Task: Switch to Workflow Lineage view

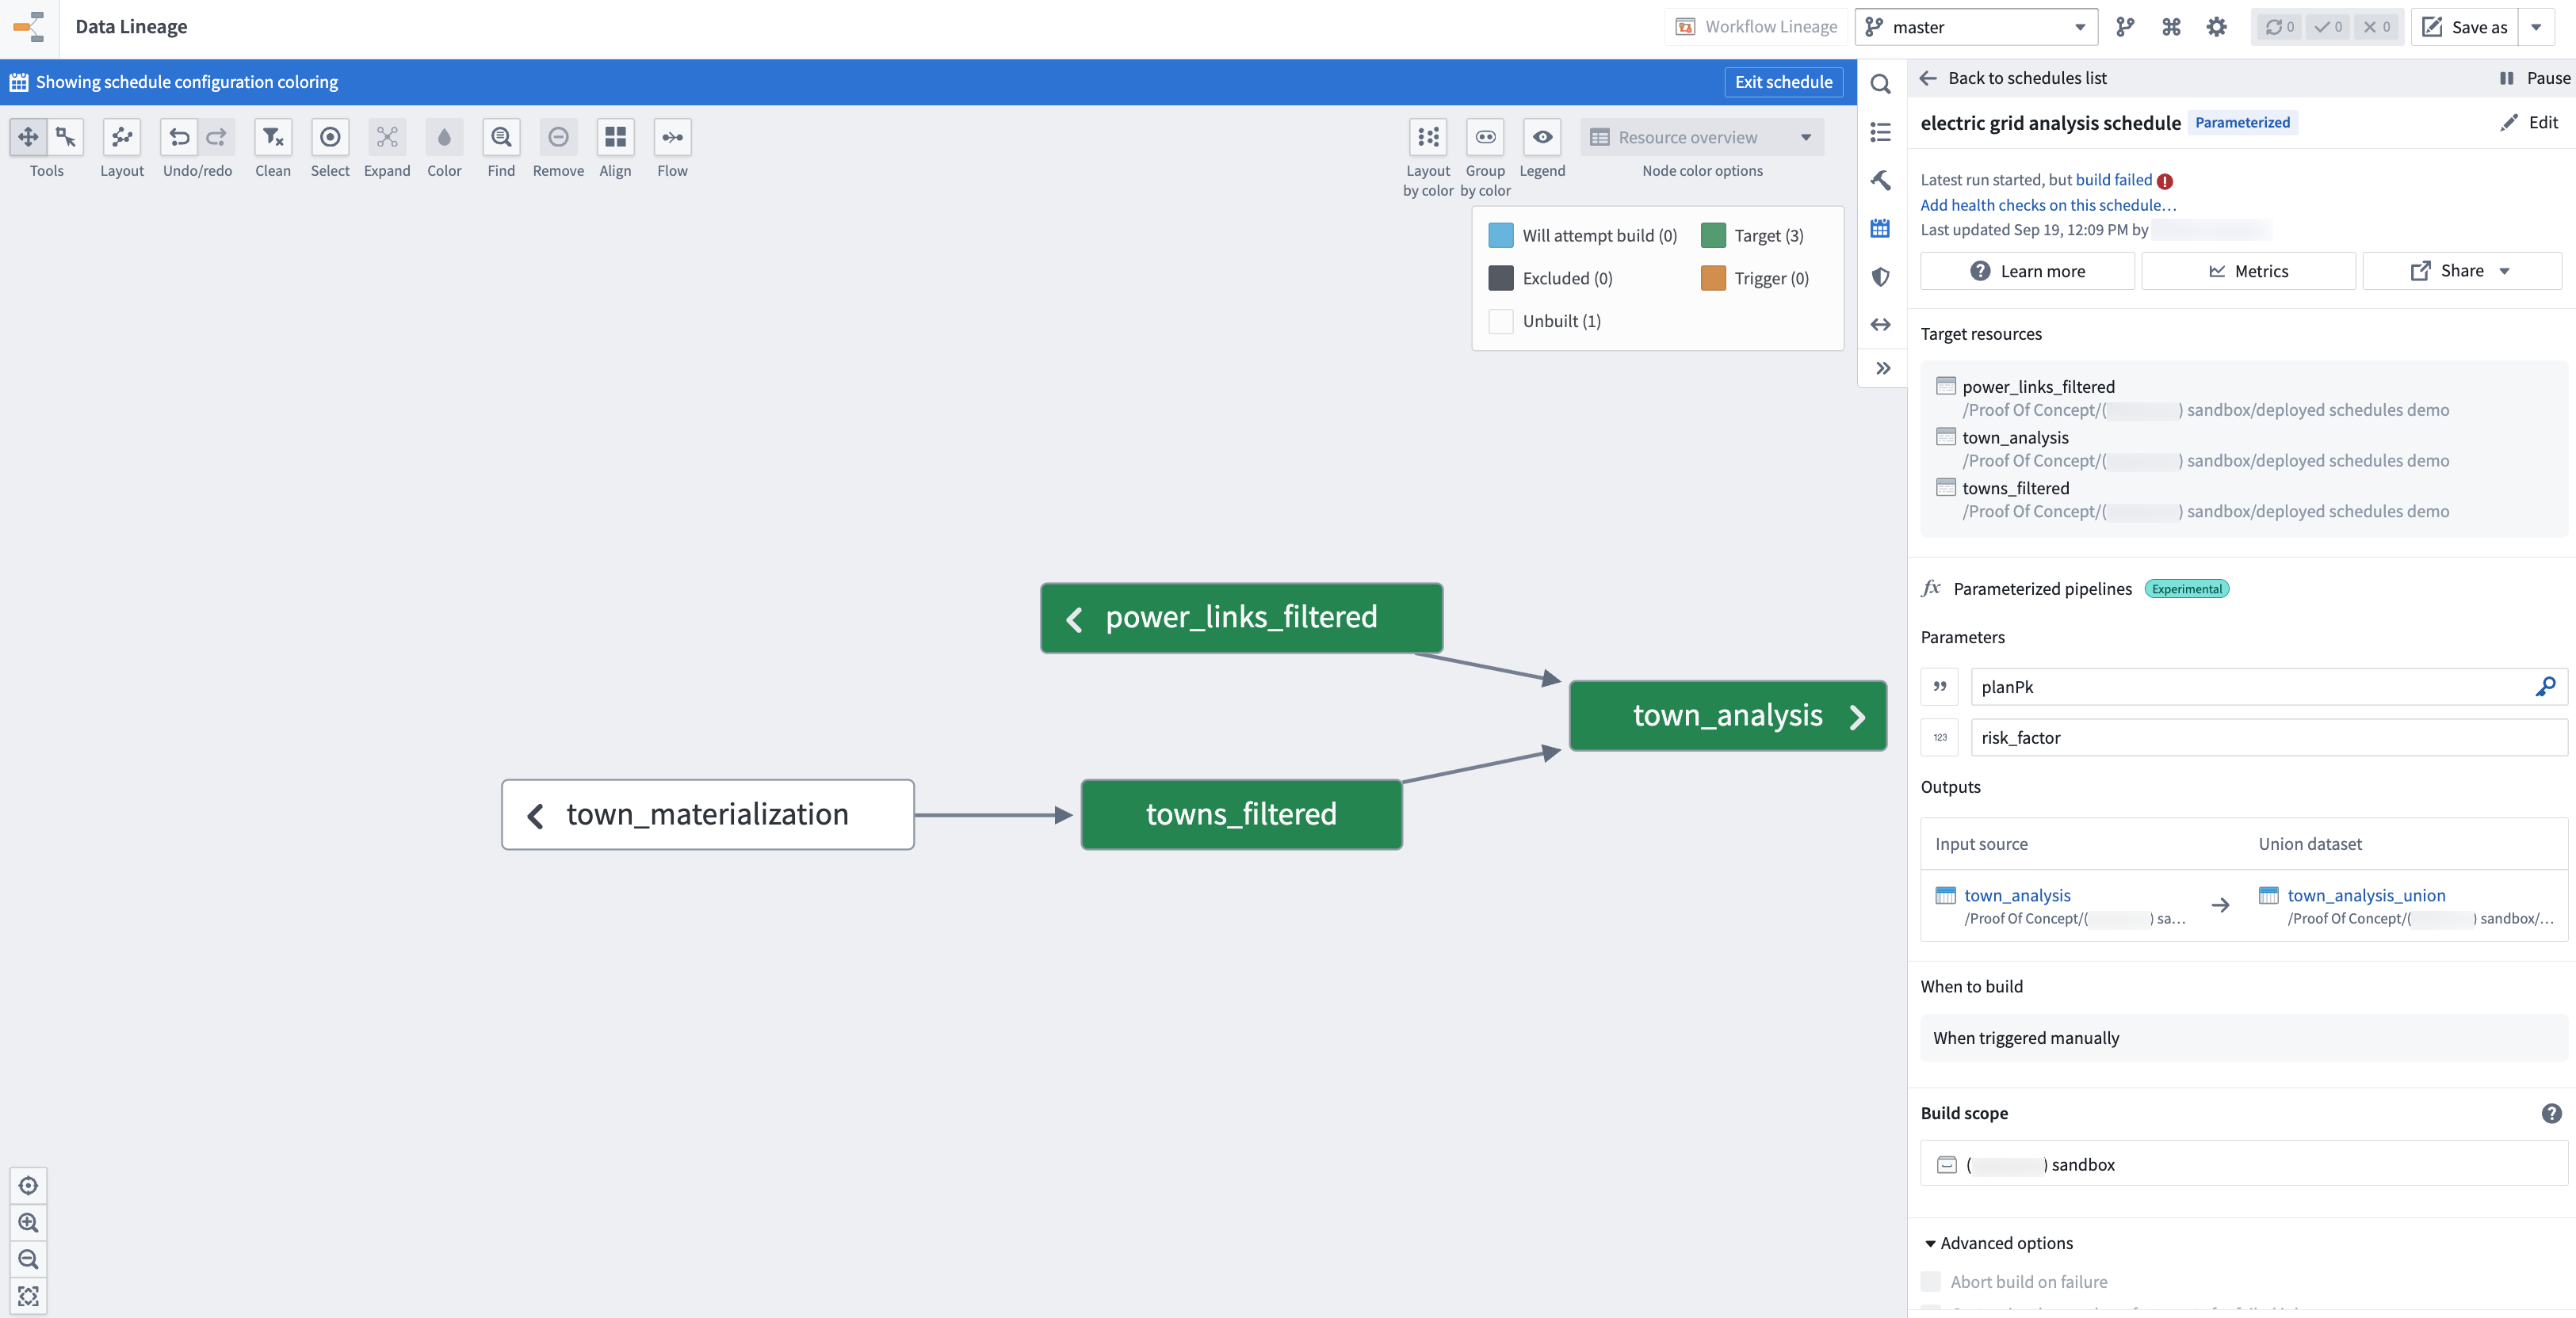Action: pyautogui.click(x=1755, y=26)
